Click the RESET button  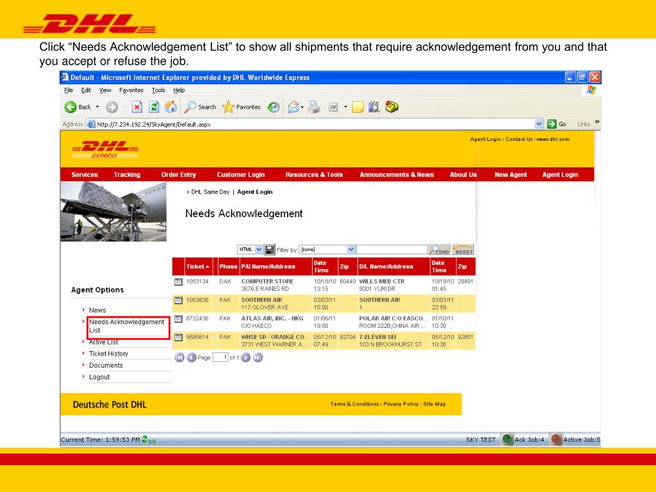(463, 250)
